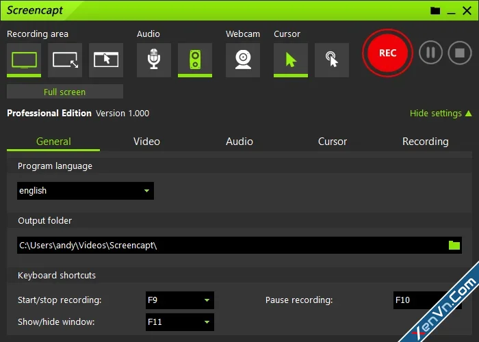The image size is (479, 342).
Task: Minimize the Screencapt window
Action: [x=451, y=12]
